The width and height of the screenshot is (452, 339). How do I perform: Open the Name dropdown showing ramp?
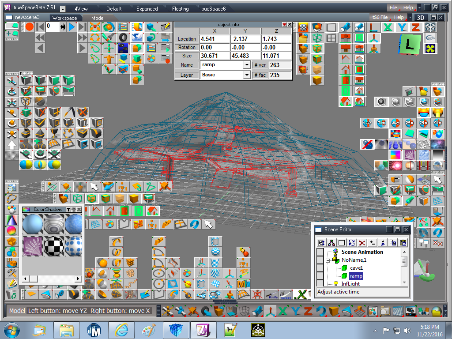[246, 65]
